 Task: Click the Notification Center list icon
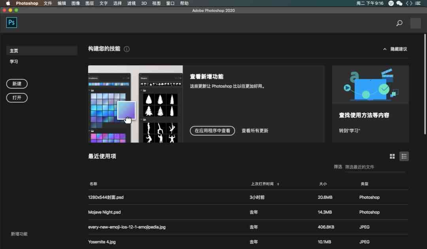(x=418, y=3)
